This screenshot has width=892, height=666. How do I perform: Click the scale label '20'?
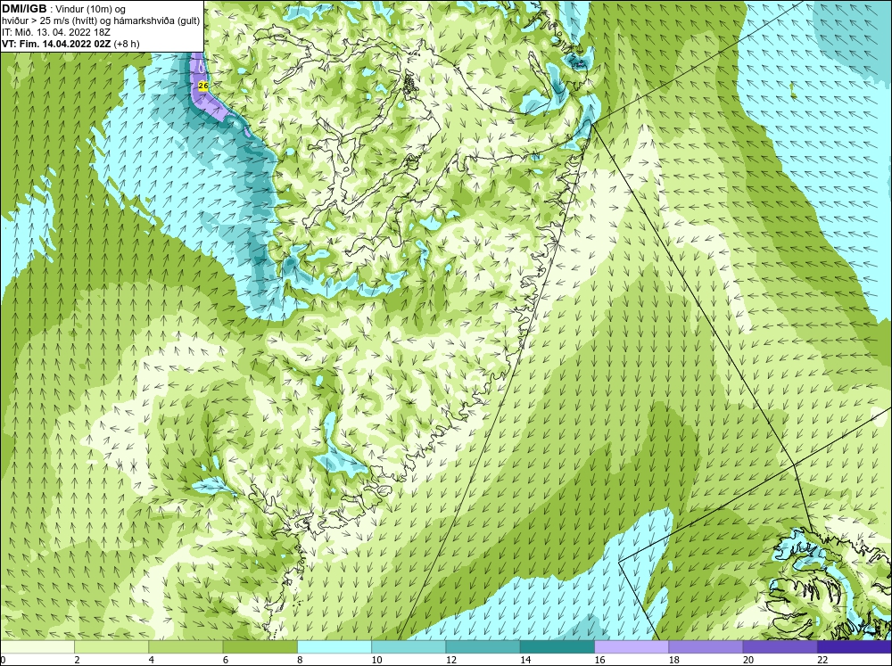click(748, 660)
